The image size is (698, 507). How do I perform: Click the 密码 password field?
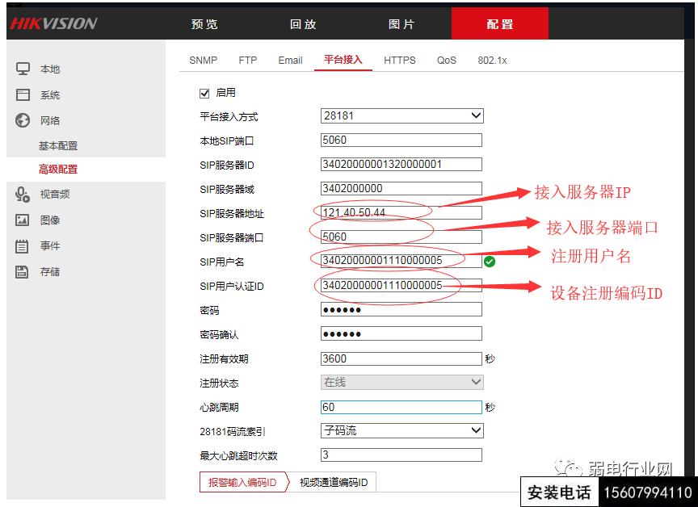coord(401,309)
